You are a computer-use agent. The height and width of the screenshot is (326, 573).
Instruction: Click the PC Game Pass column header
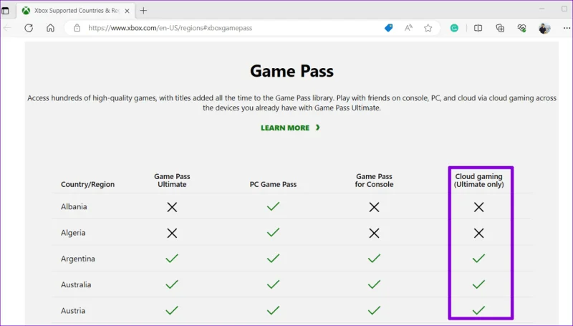coord(273,184)
